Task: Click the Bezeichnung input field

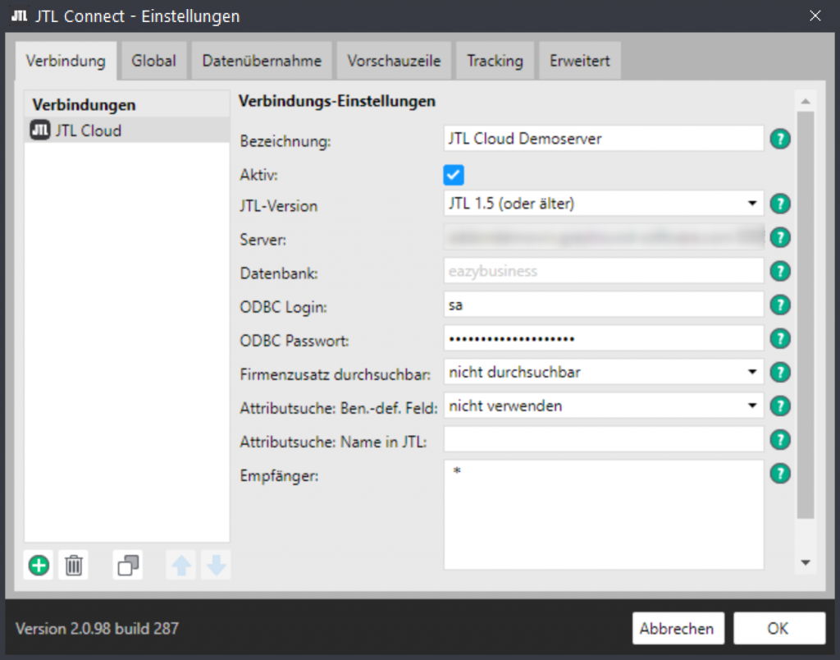Action: (x=604, y=139)
